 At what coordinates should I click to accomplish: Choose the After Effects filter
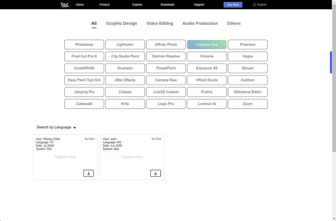[x=125, y=80]
